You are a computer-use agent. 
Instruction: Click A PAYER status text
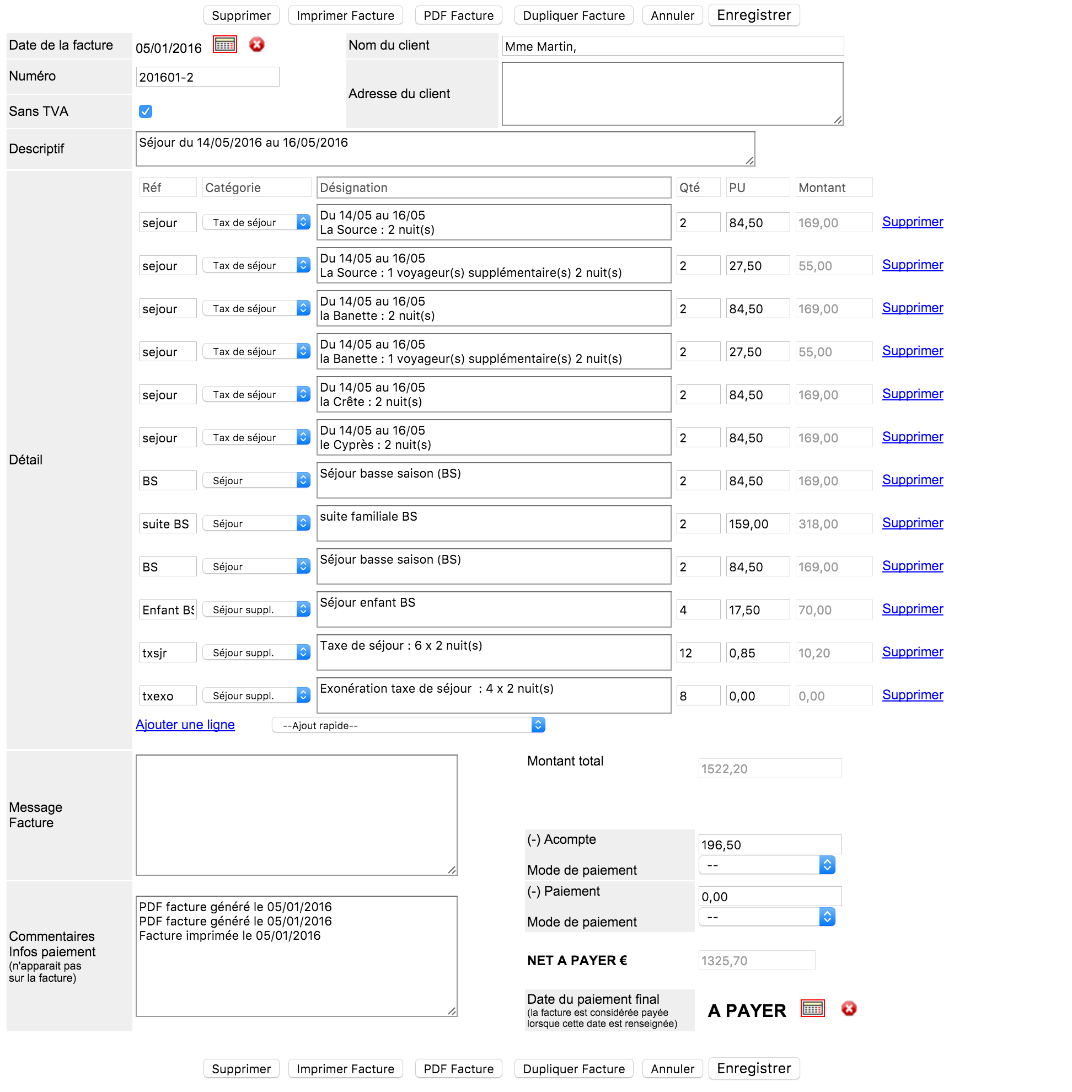click(x=747, y=1011)
